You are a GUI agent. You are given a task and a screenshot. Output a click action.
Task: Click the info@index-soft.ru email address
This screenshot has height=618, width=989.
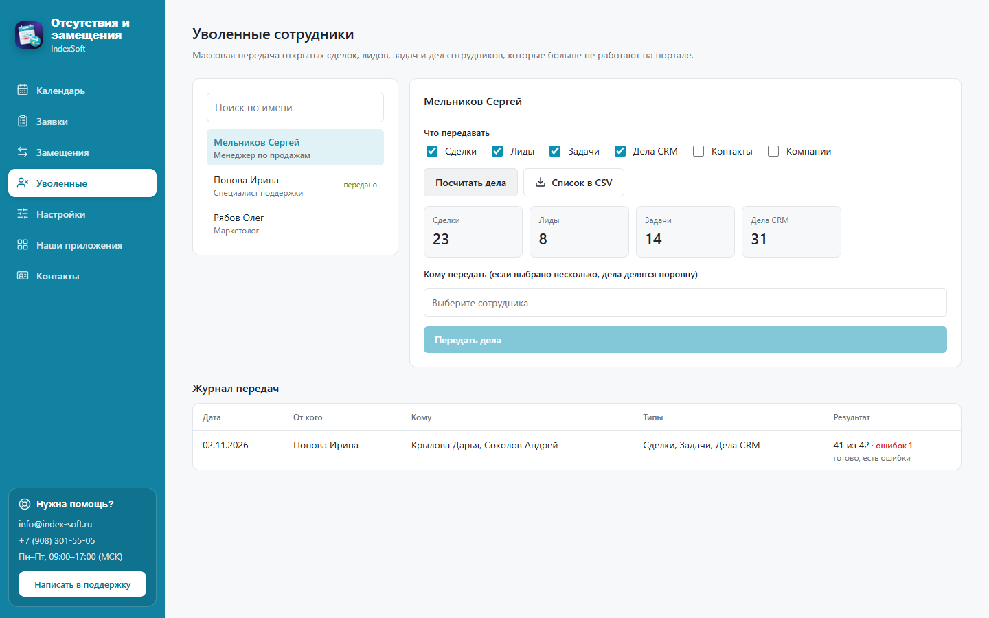click(56, 524)
